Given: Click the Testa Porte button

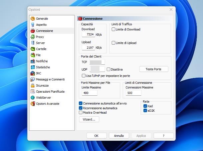Looking at the screenshot, I should point(154,69).
